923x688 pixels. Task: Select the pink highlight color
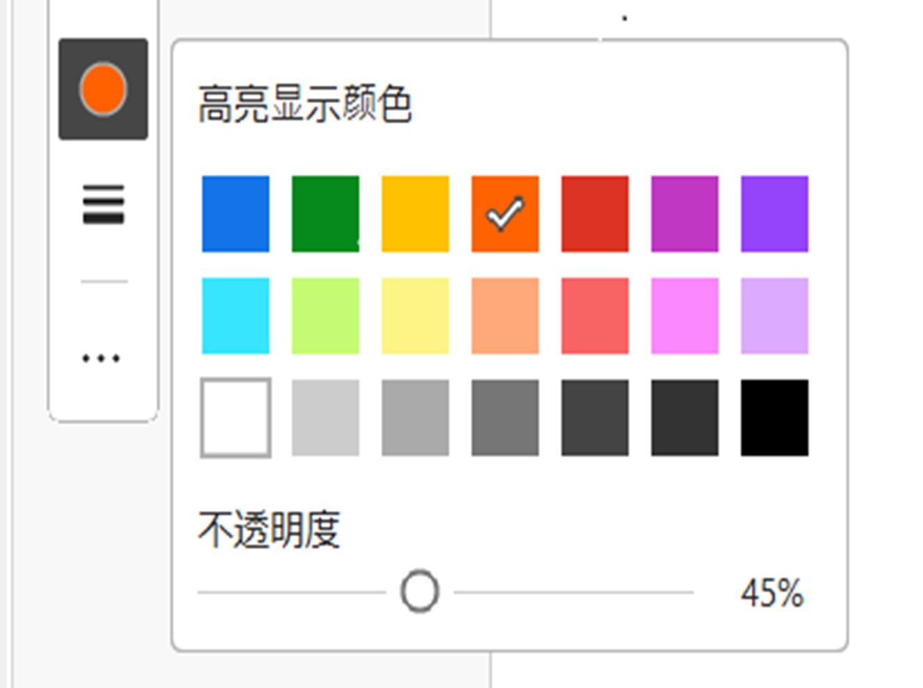[683, 314]
